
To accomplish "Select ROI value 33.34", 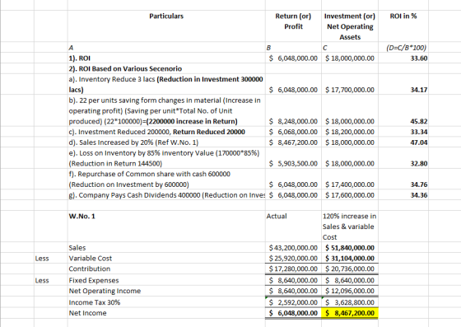I will (x=419, y=132).
